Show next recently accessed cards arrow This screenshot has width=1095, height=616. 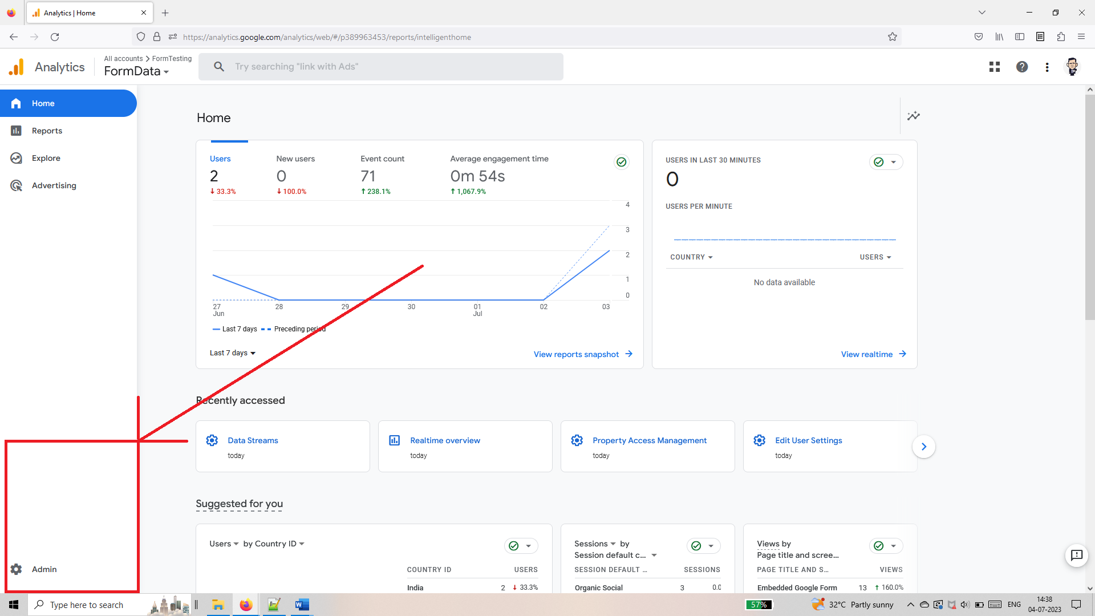pyautogui.click(x=924, y=447)
